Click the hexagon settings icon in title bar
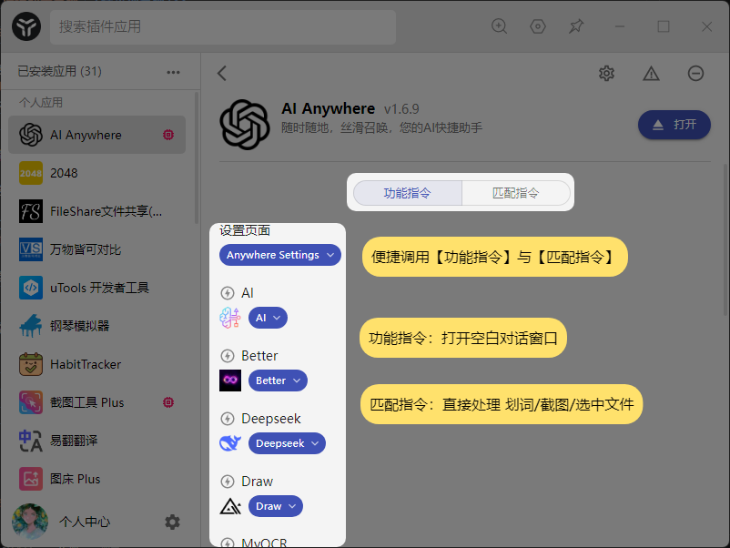The height and width of the screenshot is (548, 730). 538,26
